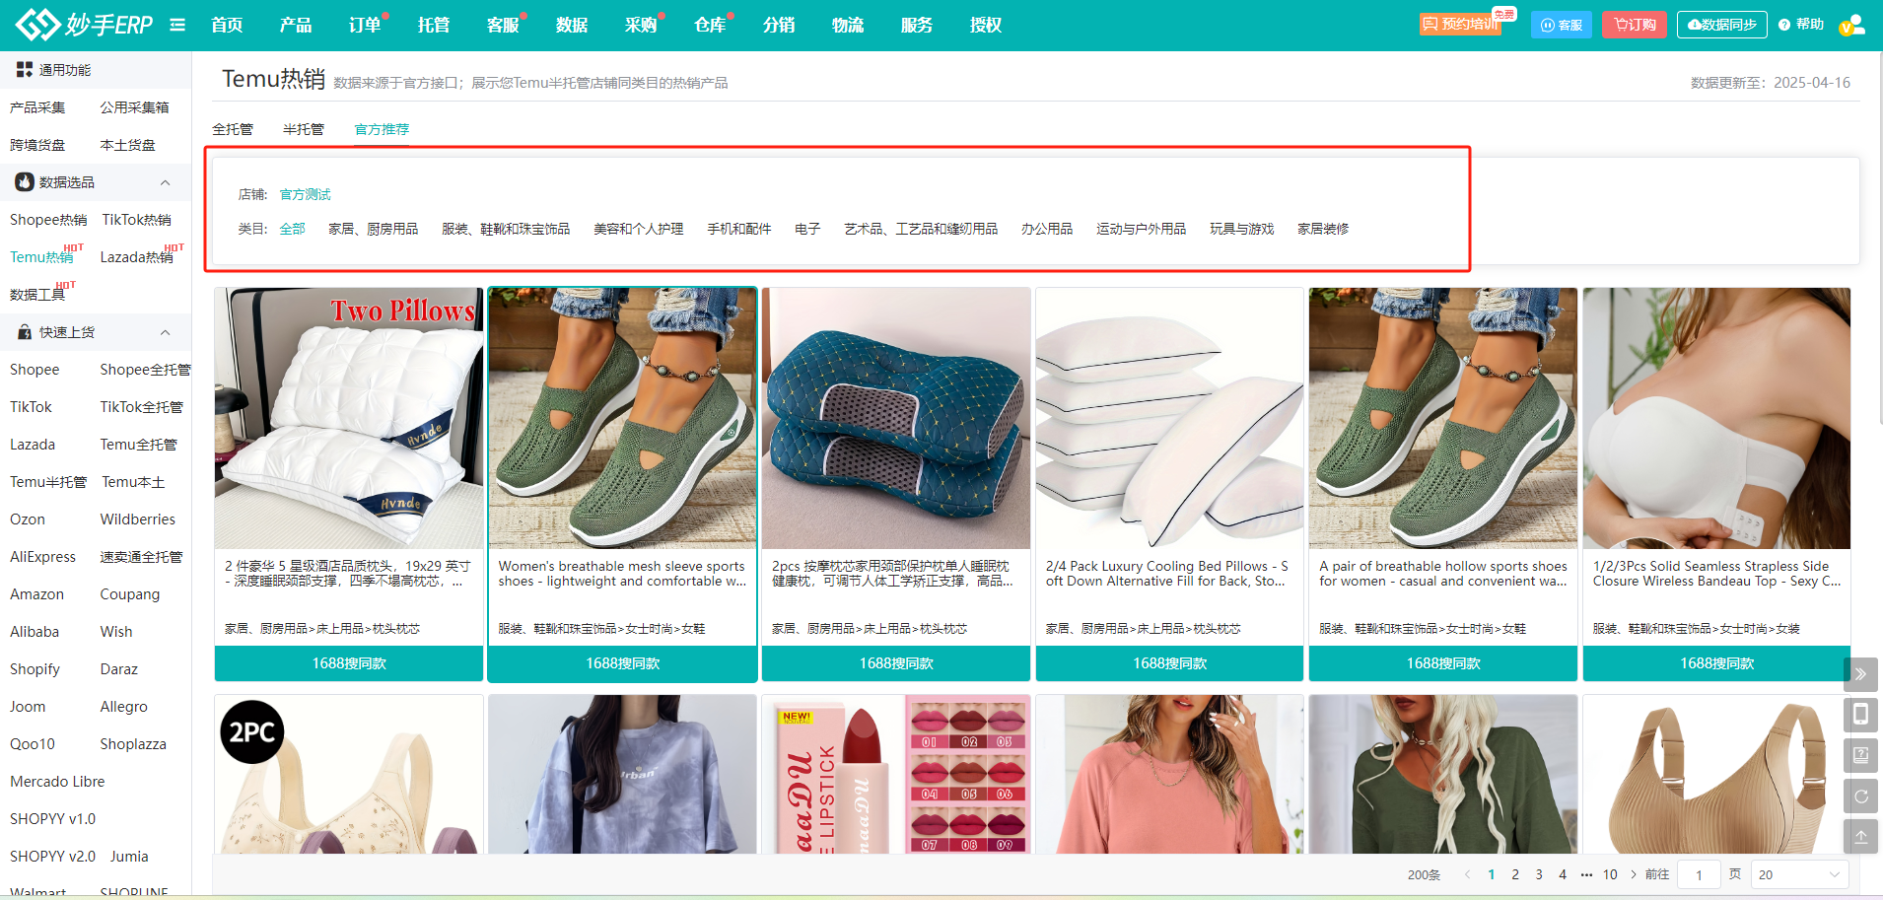Screen dimensions: 1883x900
Task: Expand the pagination ellipsis for more pages
Action: click(x=1586, y=874)
